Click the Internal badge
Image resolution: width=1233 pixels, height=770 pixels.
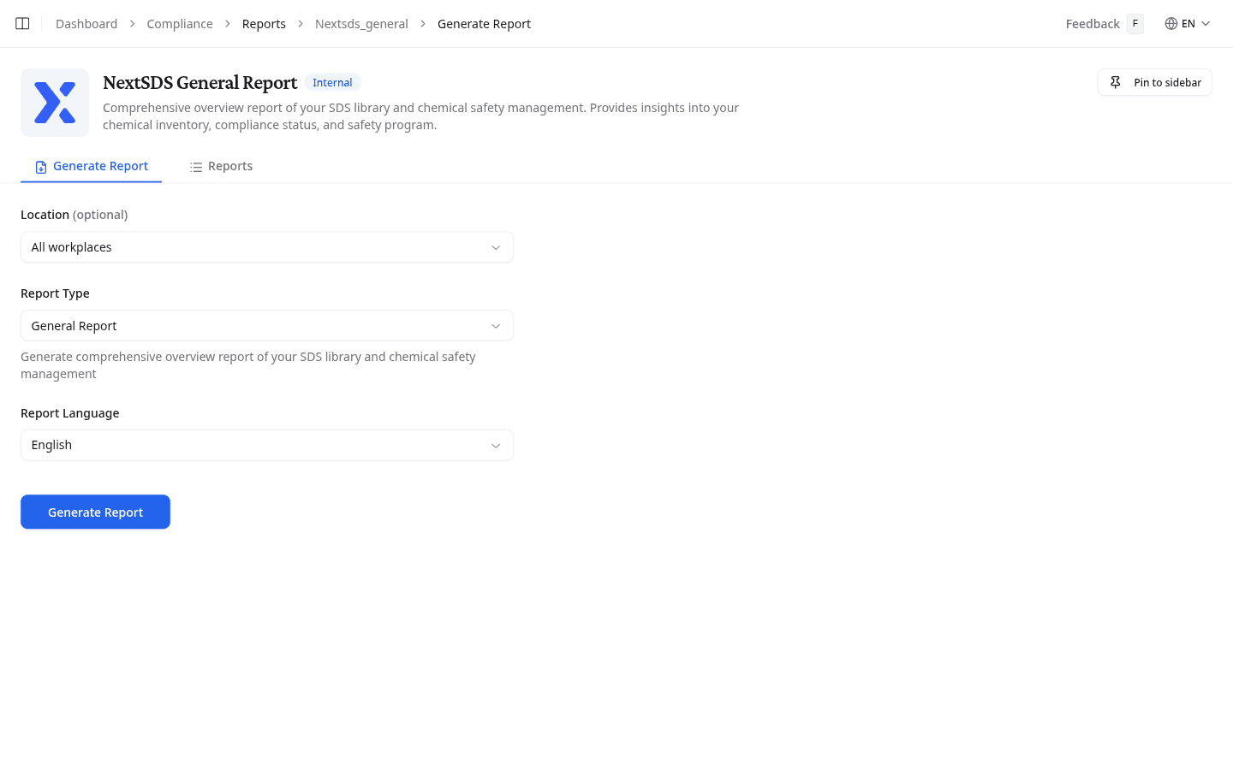(332, 82)
